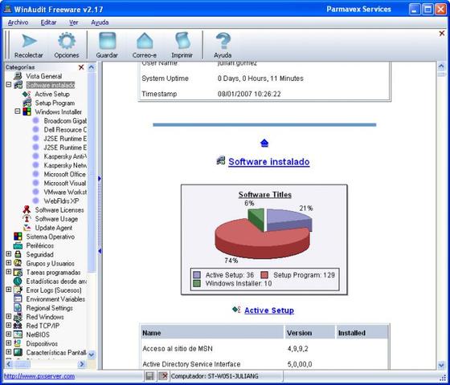Image resolution: width=450 pixels, height=385 pixels.
Task: Select Dell Resource CD tree item
Action: coord(65,129)
